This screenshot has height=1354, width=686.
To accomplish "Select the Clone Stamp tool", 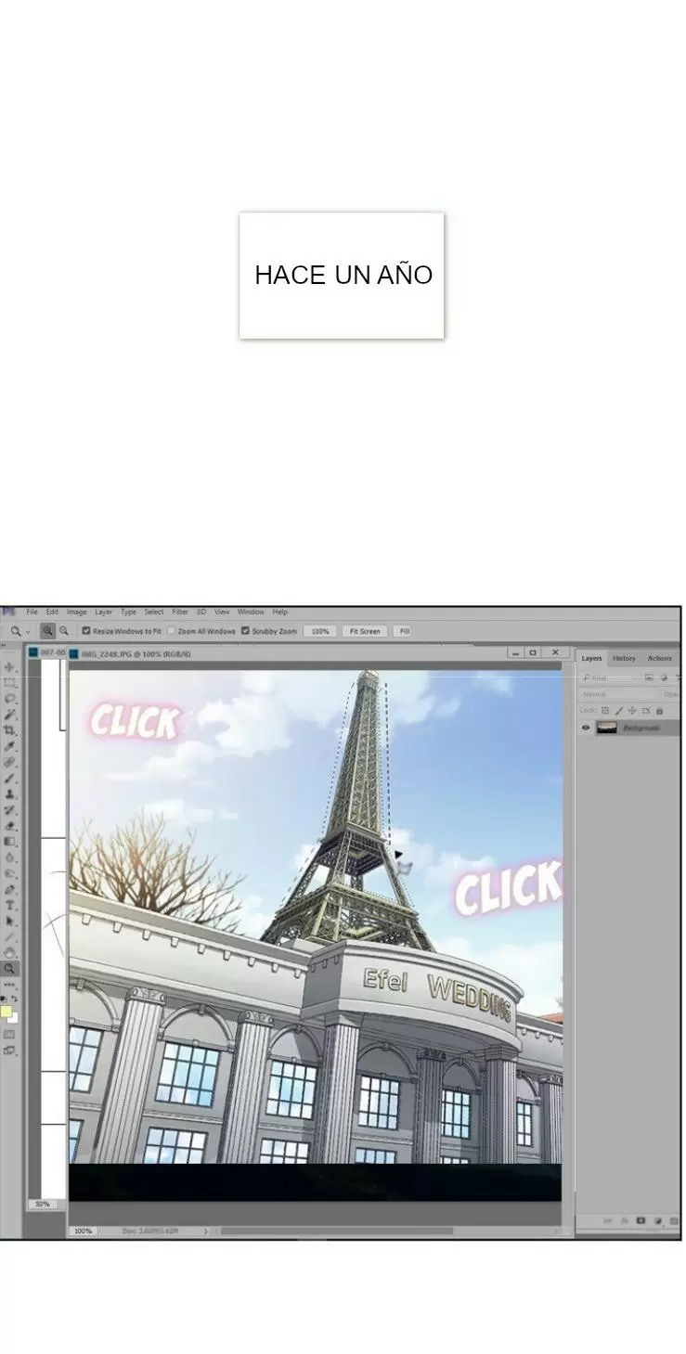I will click(x=9, y=794).
